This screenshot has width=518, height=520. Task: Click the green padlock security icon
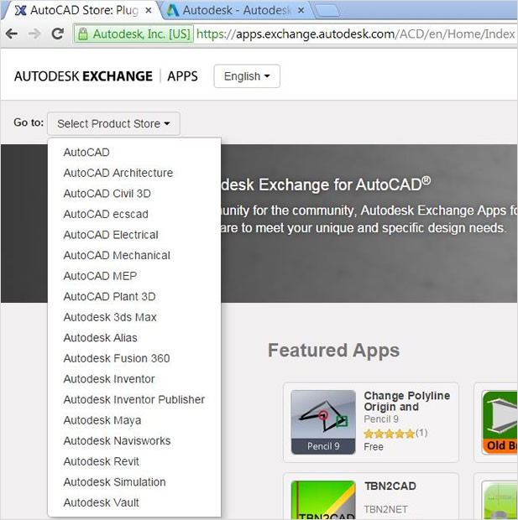click(82, 34)
